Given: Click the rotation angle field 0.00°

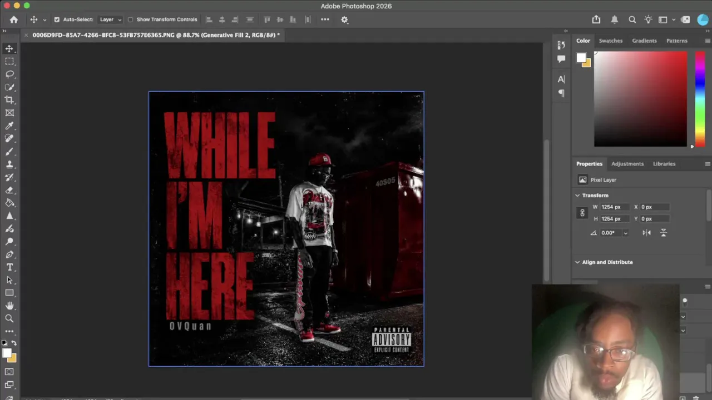Looking at the screenshot, I should tap(611, 233).
